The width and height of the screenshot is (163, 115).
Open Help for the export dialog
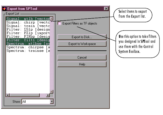[x=82, y=64]
